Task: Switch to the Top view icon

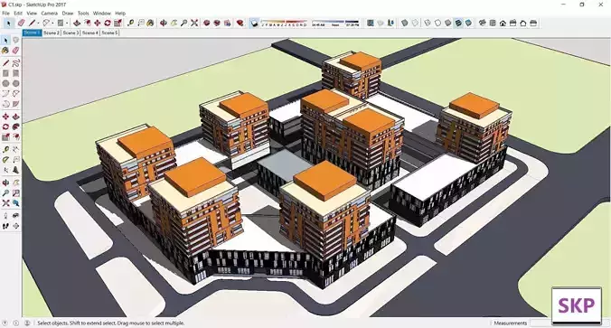Action: click(x=493, y=23)
